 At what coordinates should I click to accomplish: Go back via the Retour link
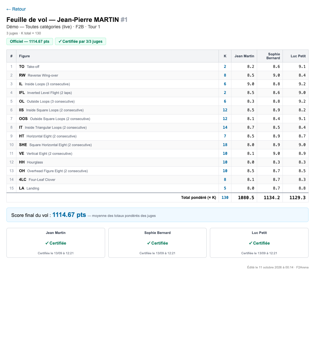tap(16, 9)
